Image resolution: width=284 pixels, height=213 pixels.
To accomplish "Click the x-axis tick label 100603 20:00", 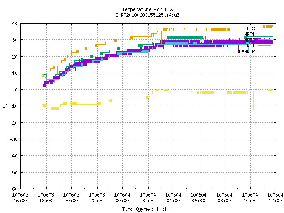I will [x=71, y=198].
